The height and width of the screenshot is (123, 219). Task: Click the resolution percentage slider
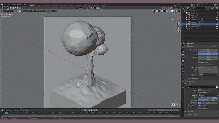click(x=208, y=54)
